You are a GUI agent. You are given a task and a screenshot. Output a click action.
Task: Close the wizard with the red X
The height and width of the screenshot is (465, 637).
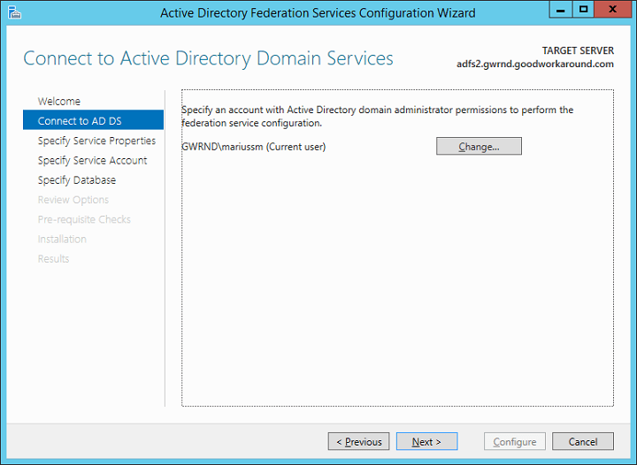pos(612,10)
